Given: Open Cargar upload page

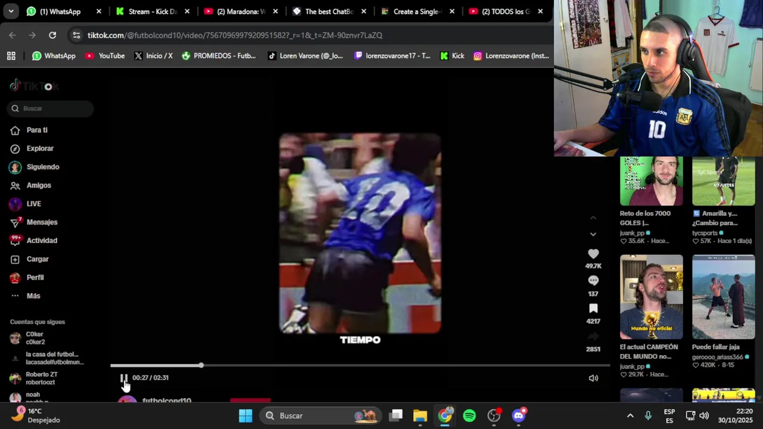Looking at the screenshot, I should pos(38,259).
